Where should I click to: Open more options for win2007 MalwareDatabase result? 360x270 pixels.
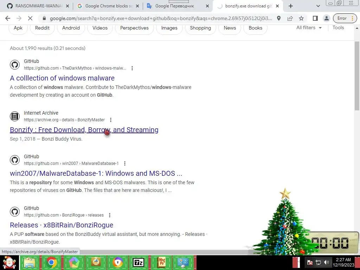[125, 163]
